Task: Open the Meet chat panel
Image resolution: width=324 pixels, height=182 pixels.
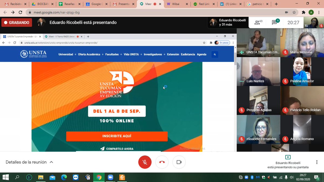Action: (x=275, y=22)
